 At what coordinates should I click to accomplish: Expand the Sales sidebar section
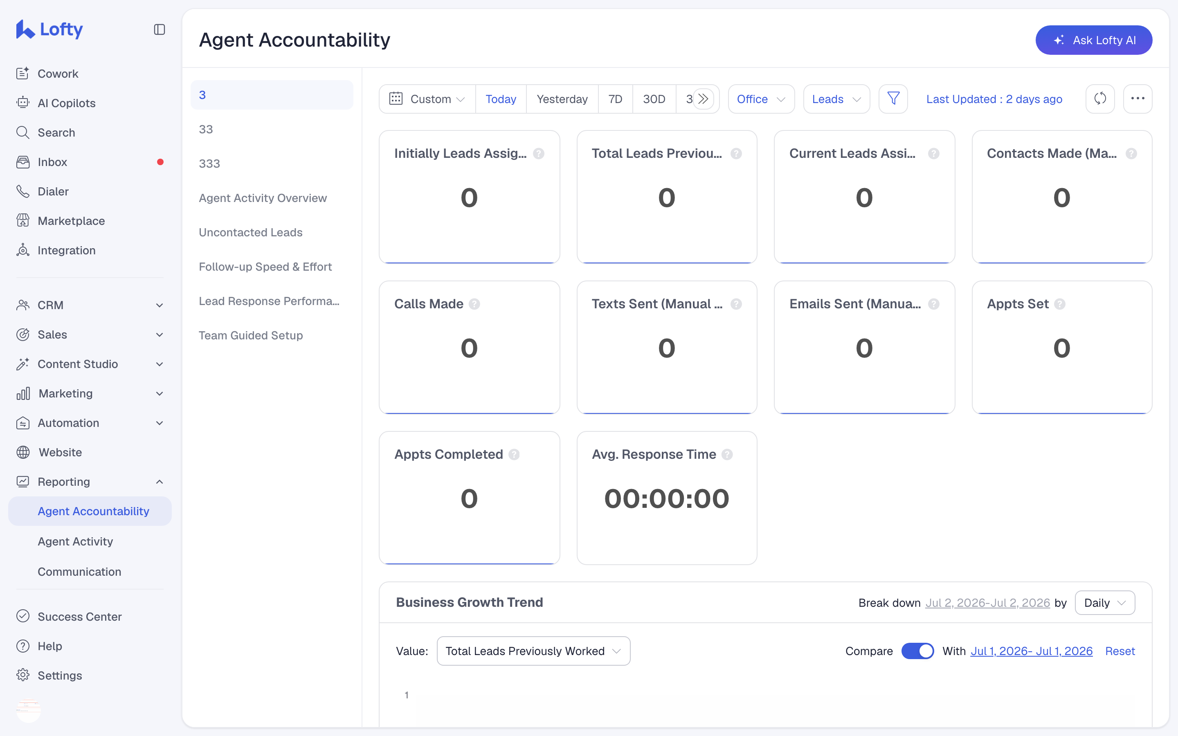90,334
